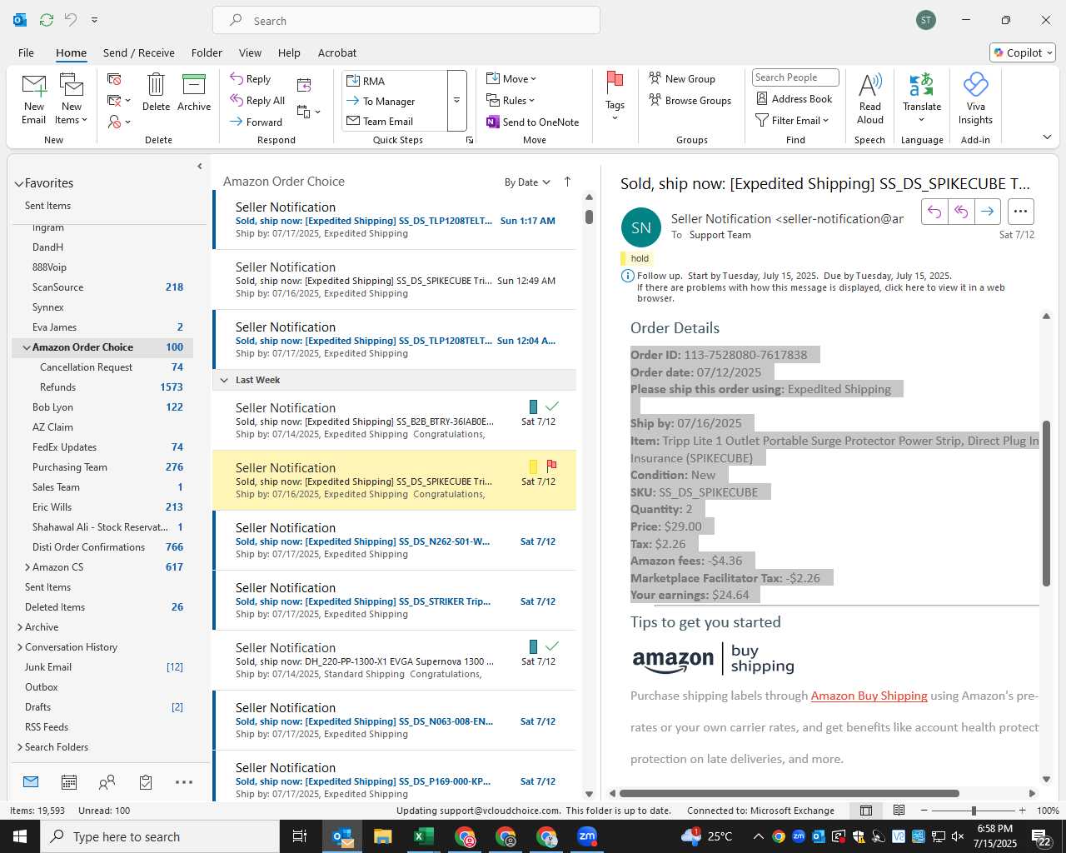Open the Filter Email dropdown
Screen dimensions: 1066x853
coord(792,120)
